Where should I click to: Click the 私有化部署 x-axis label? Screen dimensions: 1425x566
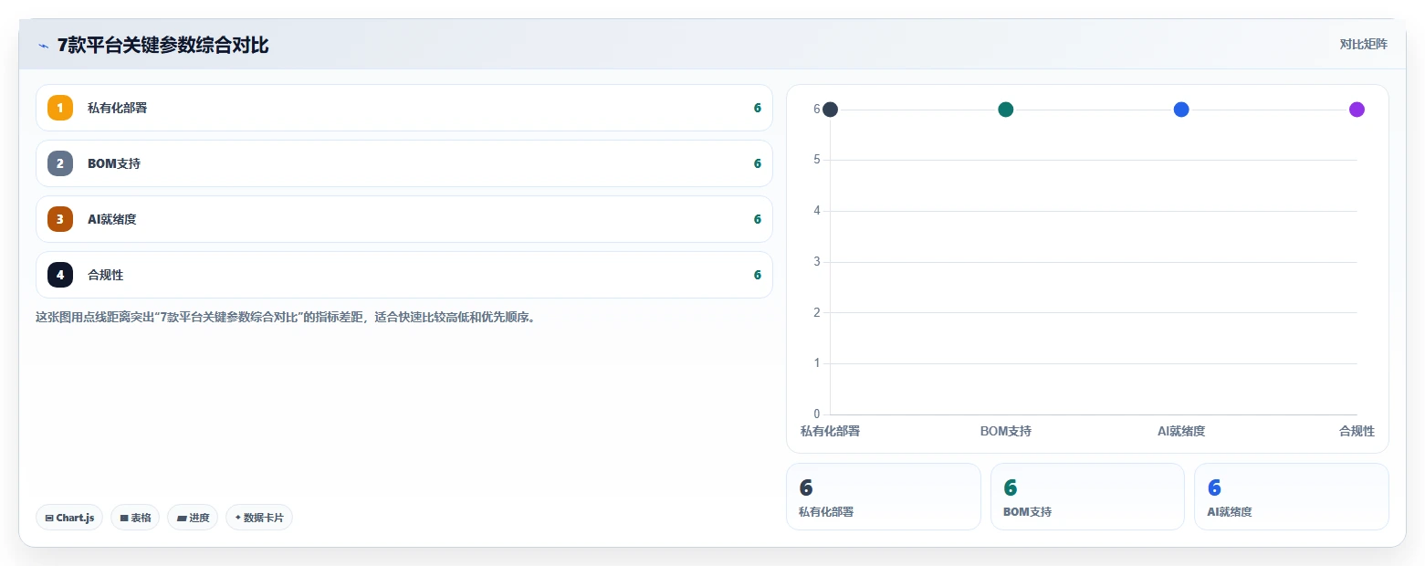830,431
